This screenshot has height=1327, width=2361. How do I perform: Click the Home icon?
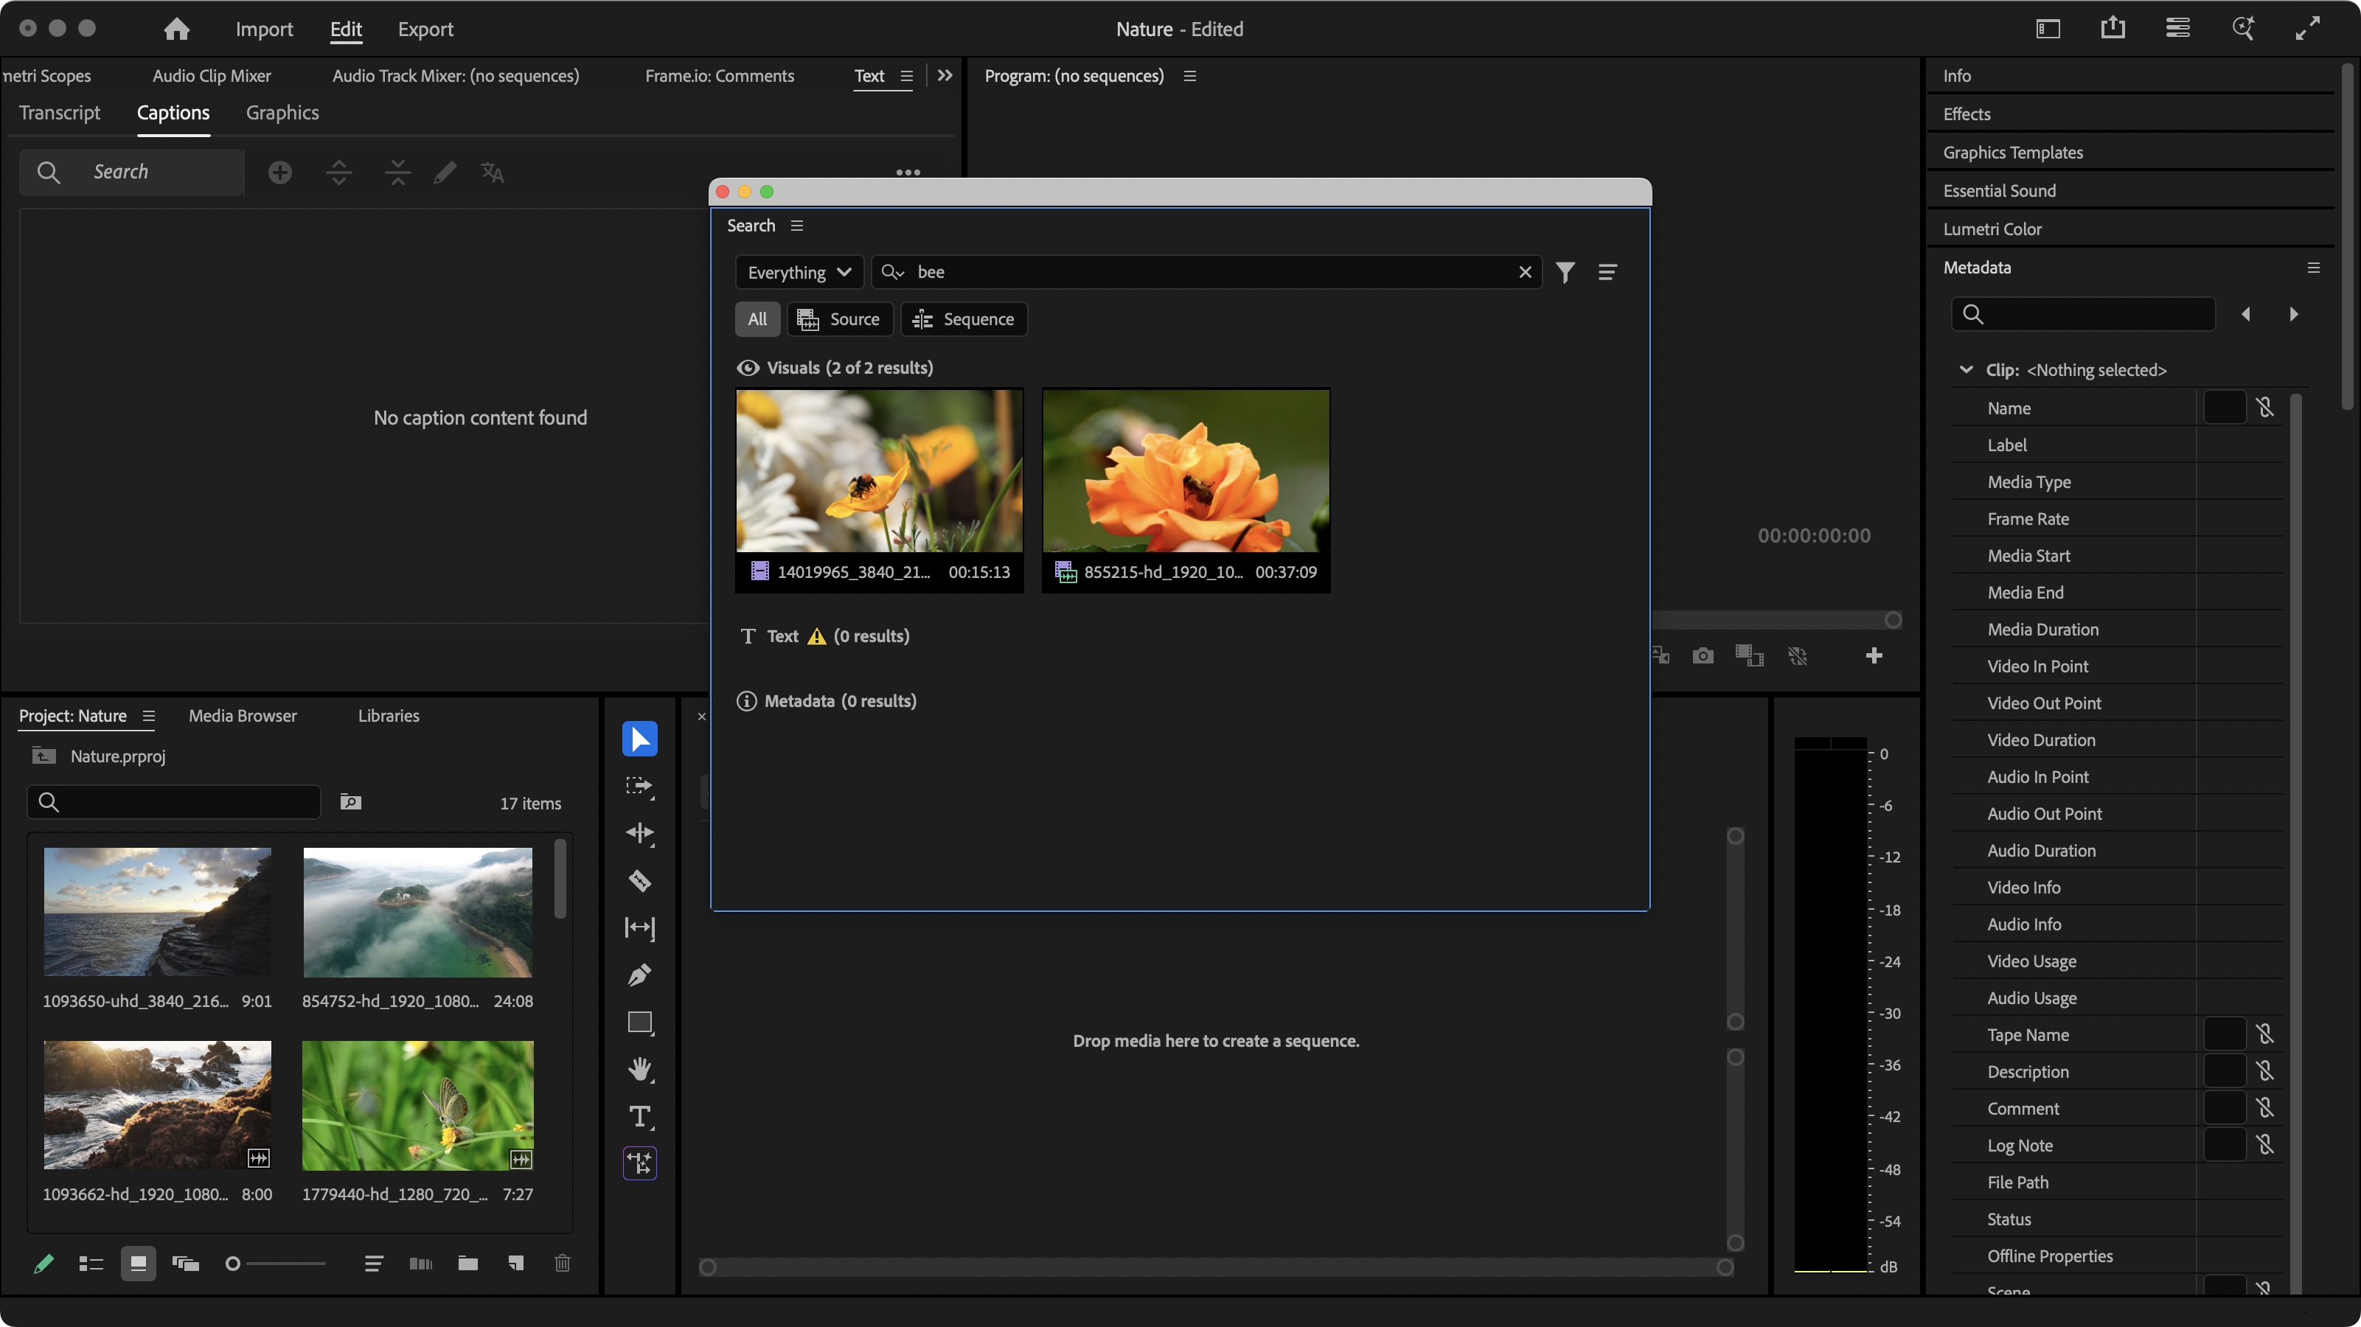tap(176, 29)
